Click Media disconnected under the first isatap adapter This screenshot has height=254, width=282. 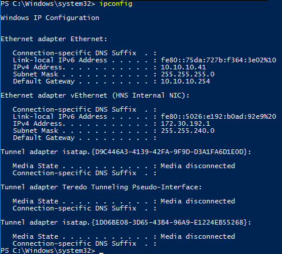[198, 166]
